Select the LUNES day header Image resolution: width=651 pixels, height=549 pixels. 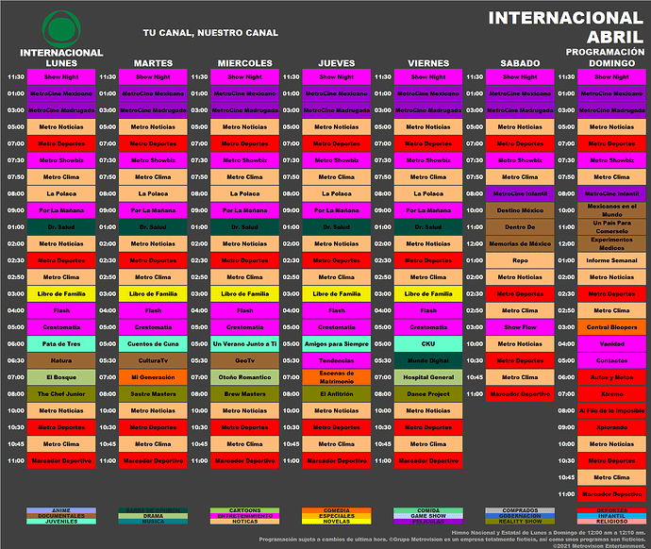tap(61, 63)
